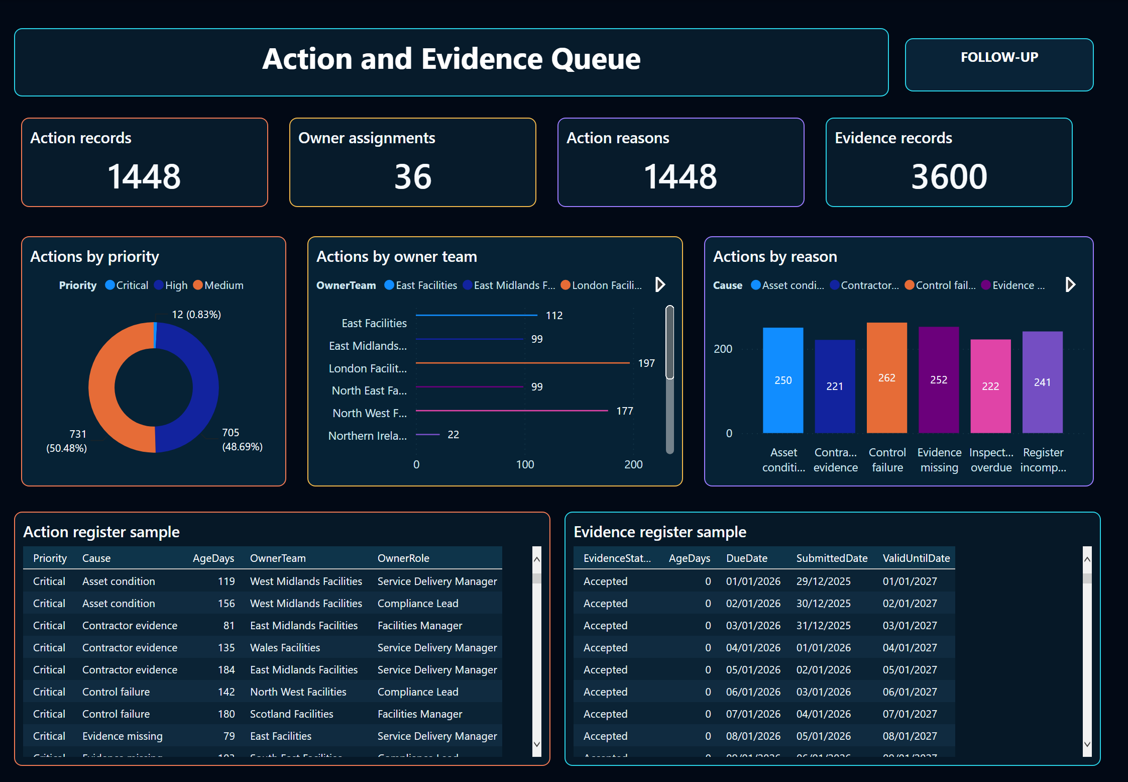Sort Evidence register by DueDate header
The image size is (1128, 782).
747,558
